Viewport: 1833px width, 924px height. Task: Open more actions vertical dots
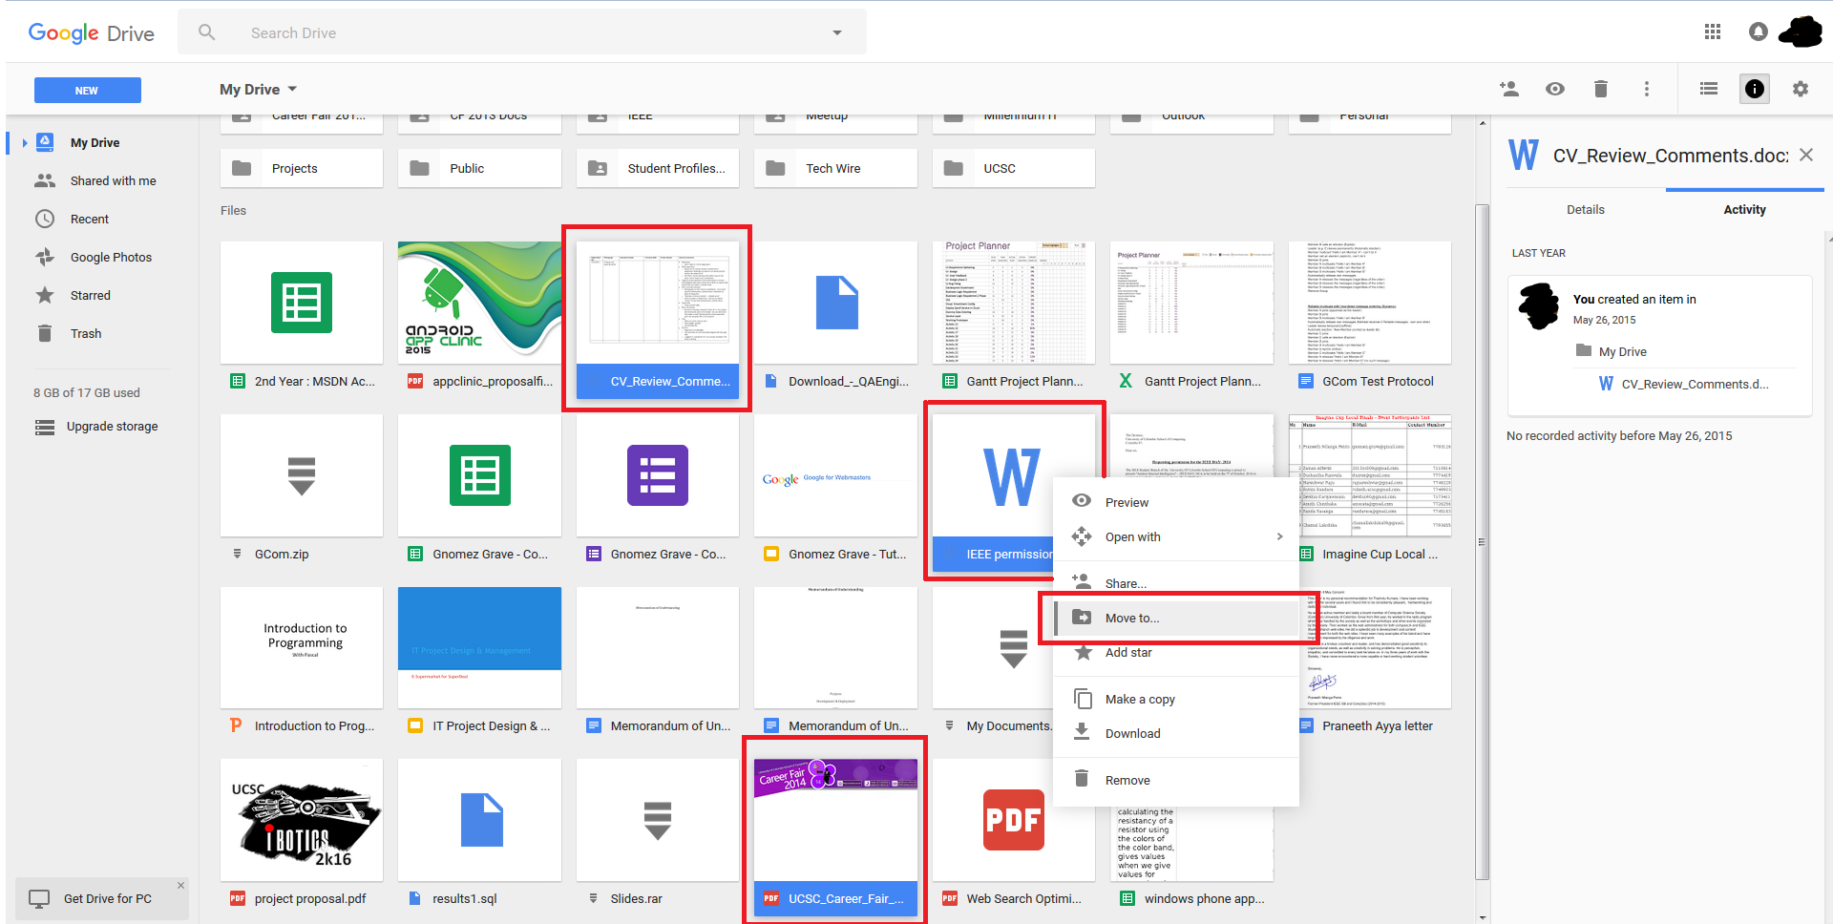click(x=1647, y=89)
